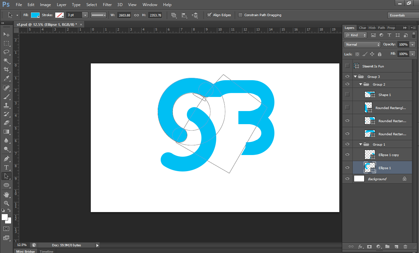Collapse Group 2 folder

[x=360, y=84]
